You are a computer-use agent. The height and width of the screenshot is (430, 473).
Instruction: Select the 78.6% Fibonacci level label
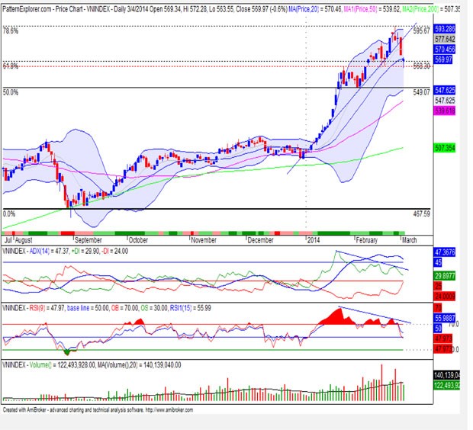click(x=11, y=30)
